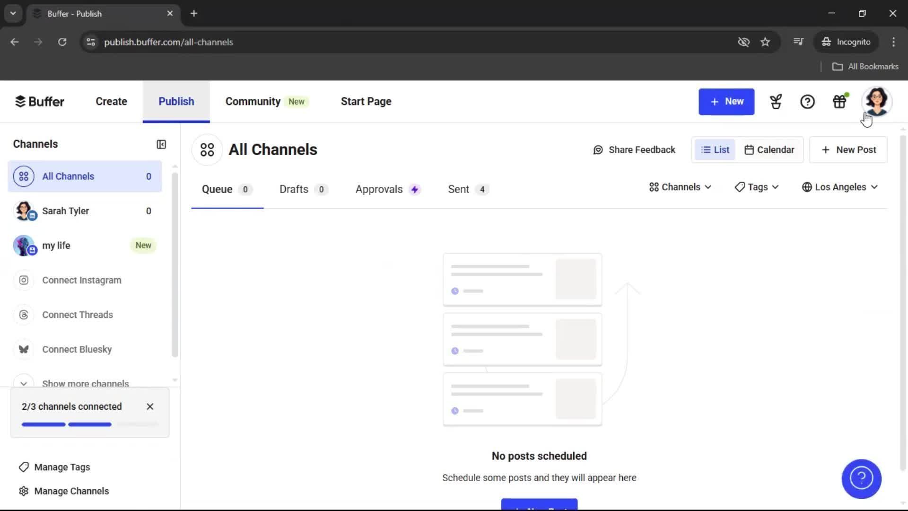The height and width of the screenshot is (511, 908).
Task: Click Connect Bluesky butterfly icon
Action: [24, 349]
